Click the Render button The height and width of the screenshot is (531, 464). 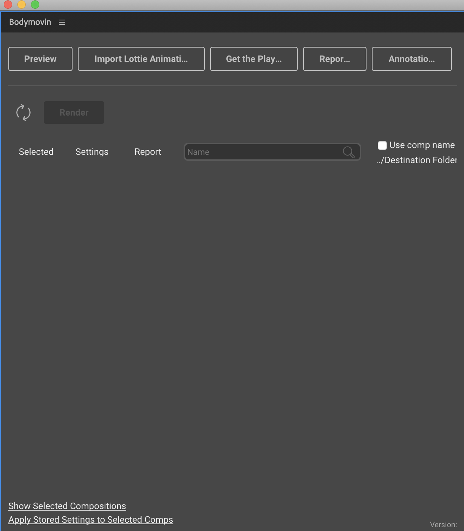[74, 112]
